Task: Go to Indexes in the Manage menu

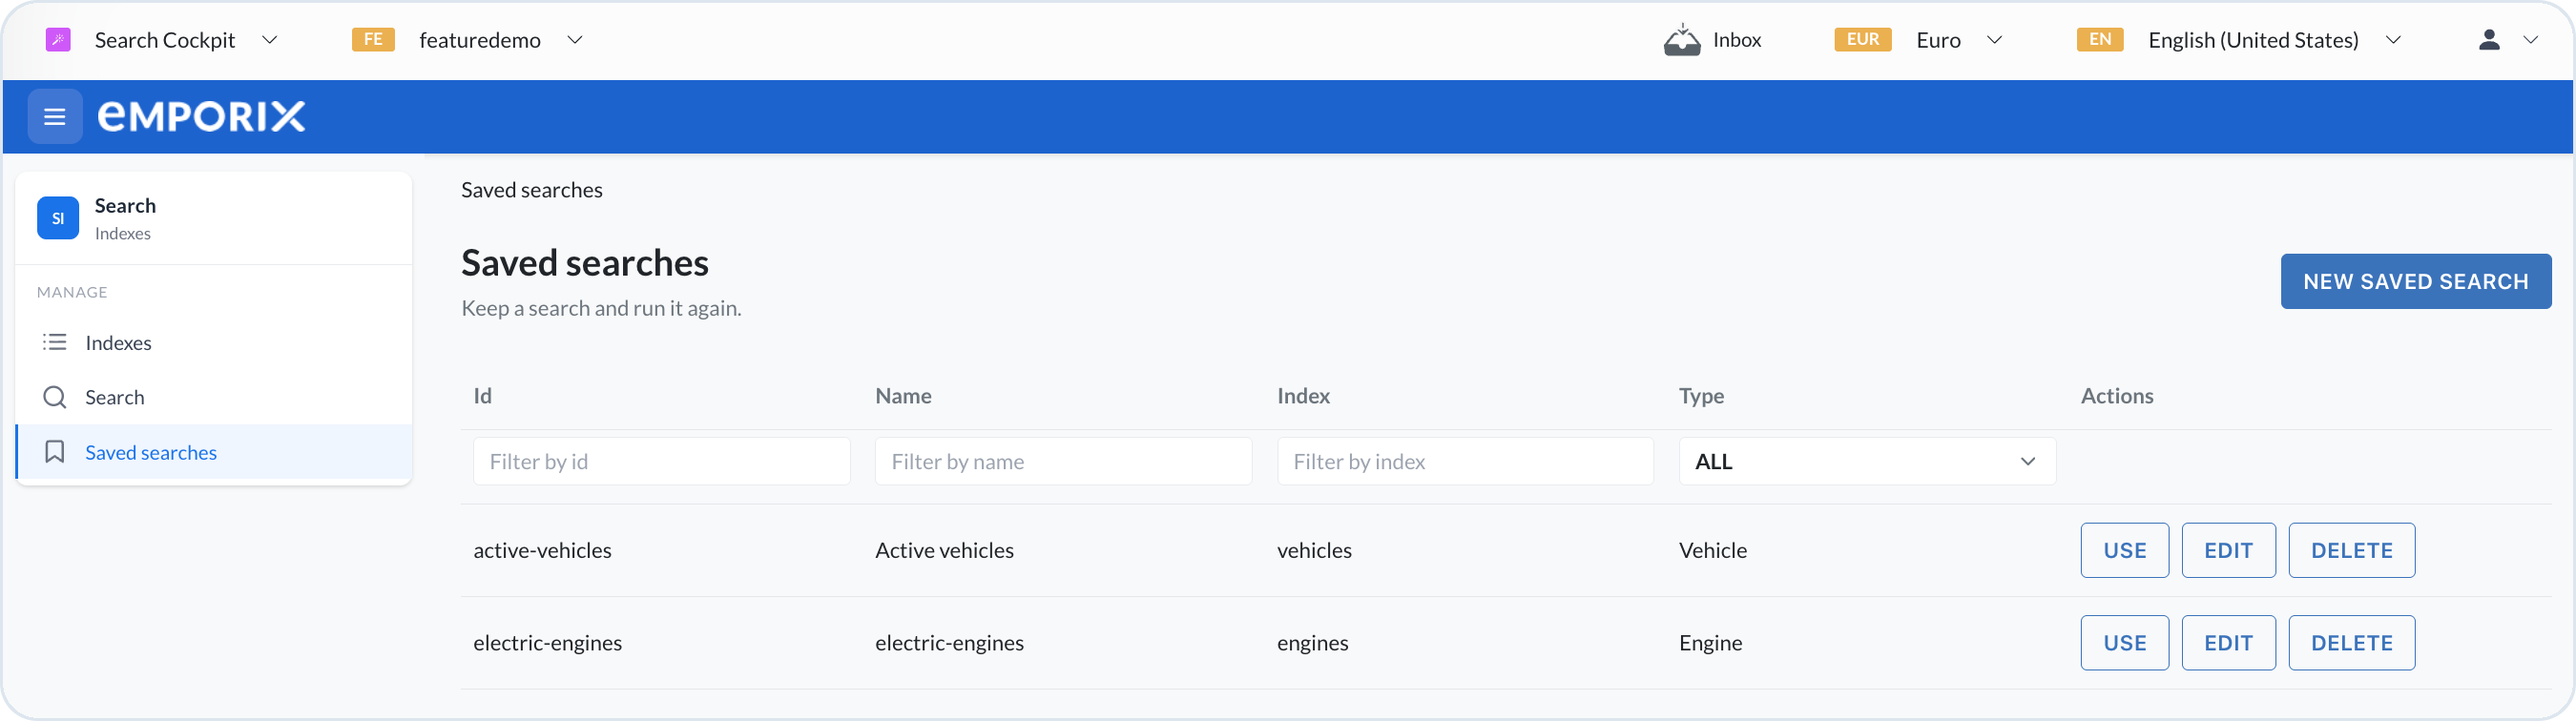Action: 214,343
